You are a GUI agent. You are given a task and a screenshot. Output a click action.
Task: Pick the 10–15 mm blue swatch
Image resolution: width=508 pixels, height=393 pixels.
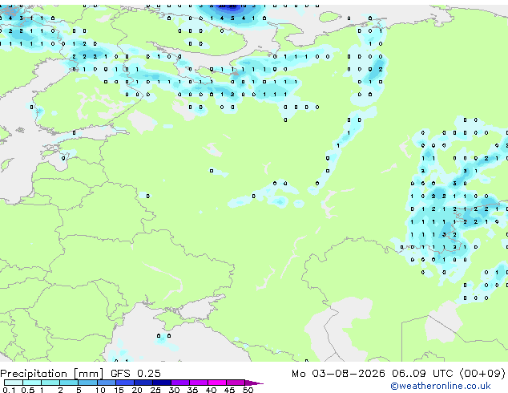coord(107,383)
